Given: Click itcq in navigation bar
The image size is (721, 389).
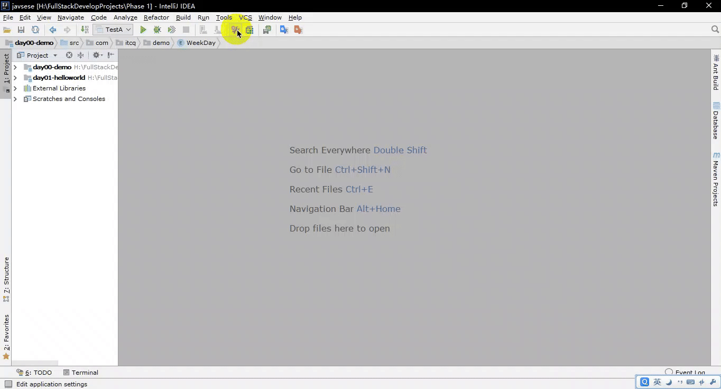Looking at the screenshot, I should pyautogui.click(x=126, y=43).
